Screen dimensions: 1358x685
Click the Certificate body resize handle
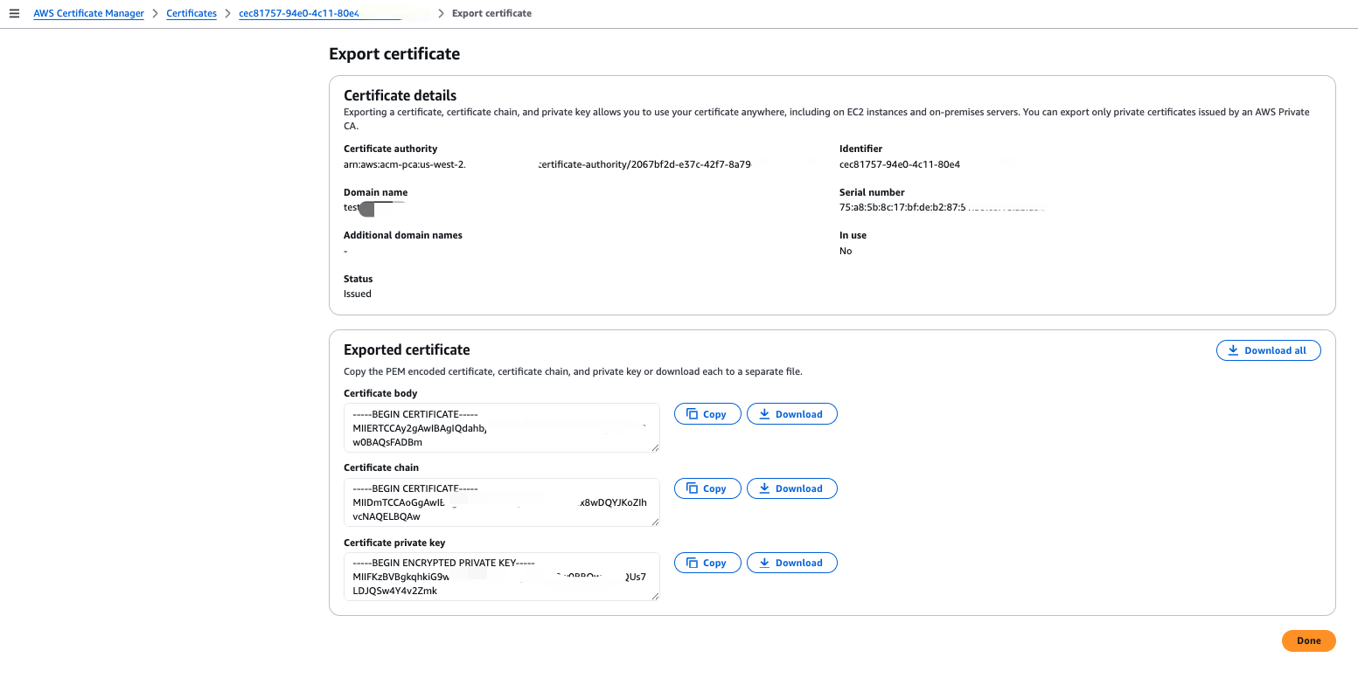point(656,447)
